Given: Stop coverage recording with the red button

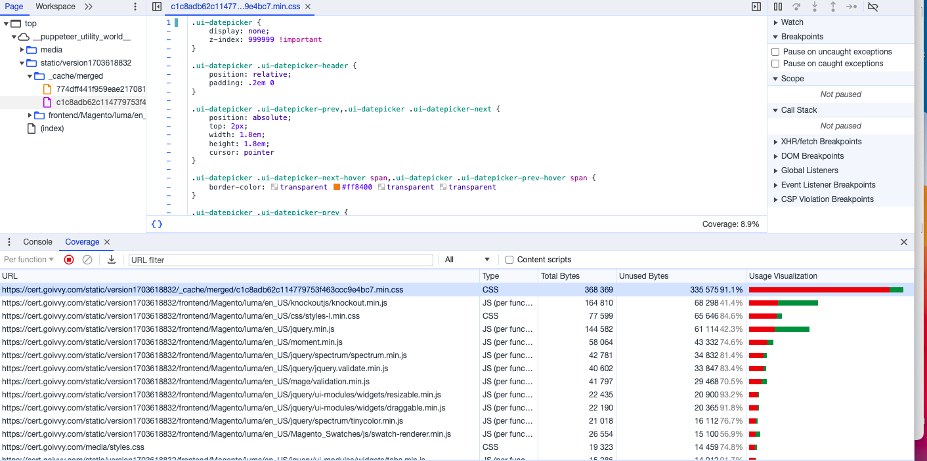Looking at the screenshot, I should [69, 260].
